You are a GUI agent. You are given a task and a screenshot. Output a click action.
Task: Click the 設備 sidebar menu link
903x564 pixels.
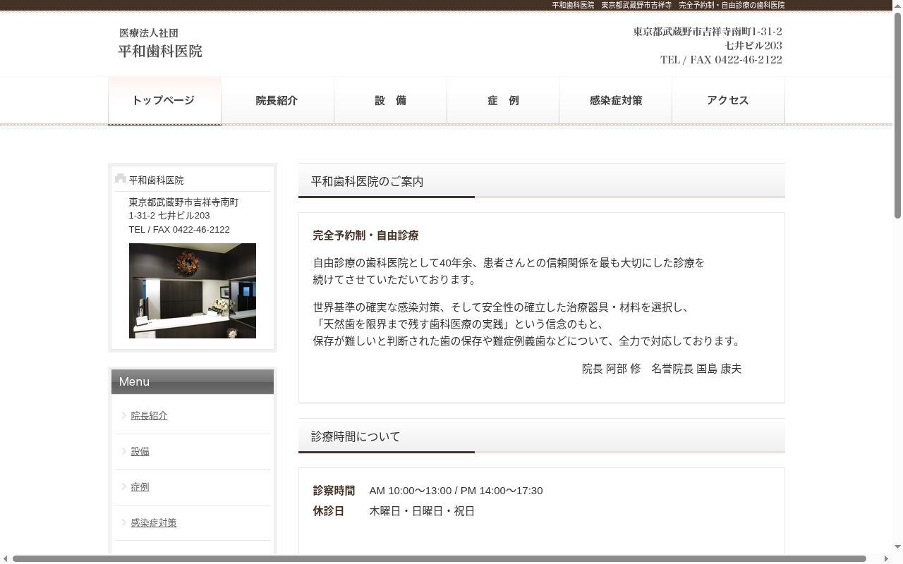click(x=140, y=452)
